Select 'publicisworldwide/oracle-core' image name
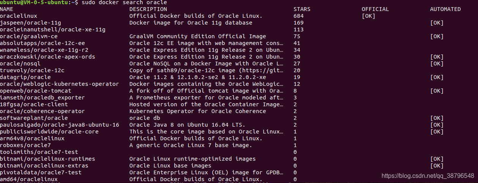The height and width of the screenshot is (183, 478). coord(49,132)
